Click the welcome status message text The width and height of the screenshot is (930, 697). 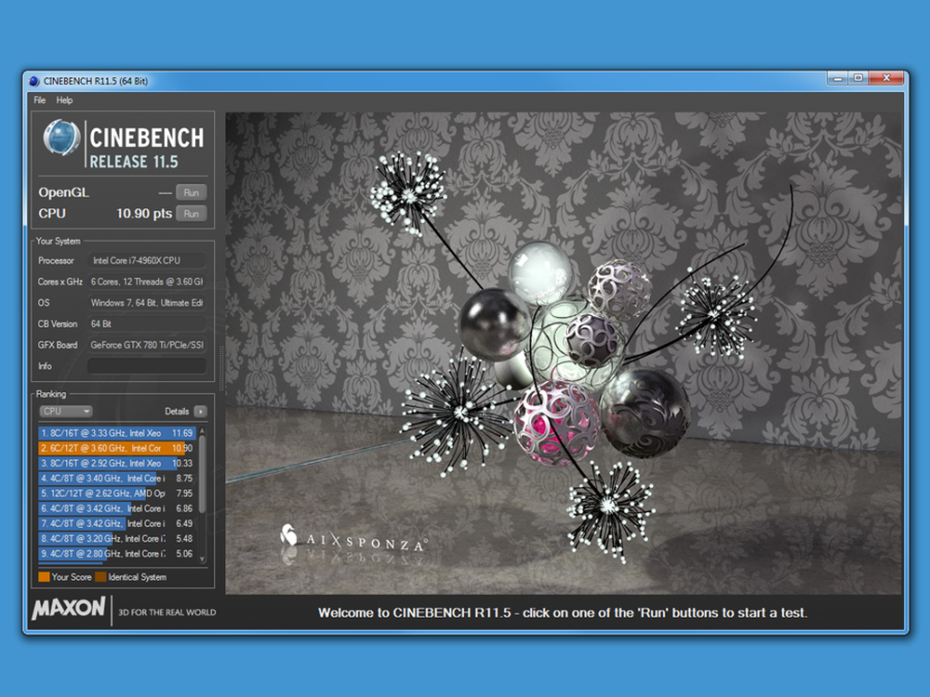tap(563, 612)
